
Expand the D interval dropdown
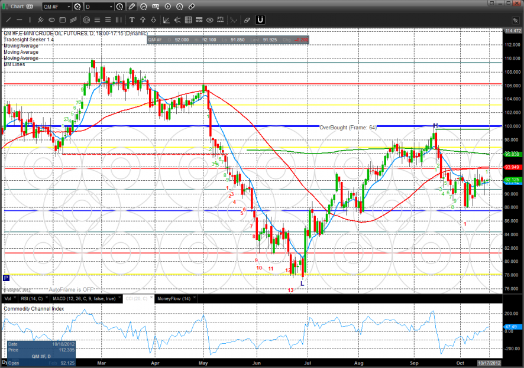(x=98, y=7)
